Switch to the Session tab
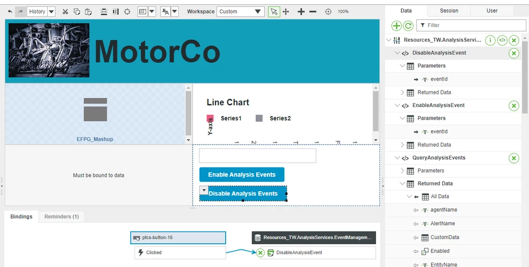The width and height of the screenshot is (529, 267). pyautogui.click(x=449, y=11)
